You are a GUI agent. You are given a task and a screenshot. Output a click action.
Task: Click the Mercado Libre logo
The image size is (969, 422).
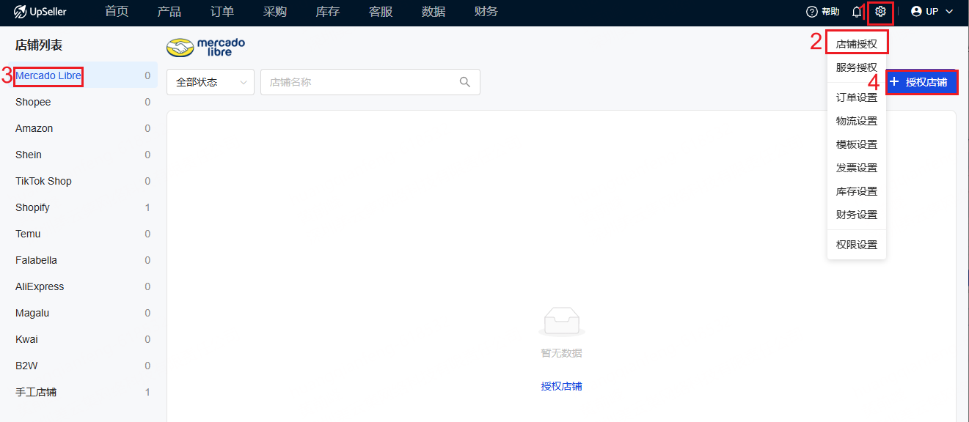point(206,48)
